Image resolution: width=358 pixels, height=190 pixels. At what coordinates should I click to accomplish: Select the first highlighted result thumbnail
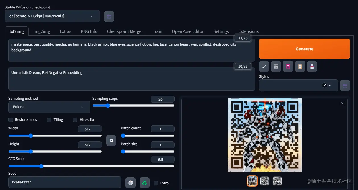point(252,181)
